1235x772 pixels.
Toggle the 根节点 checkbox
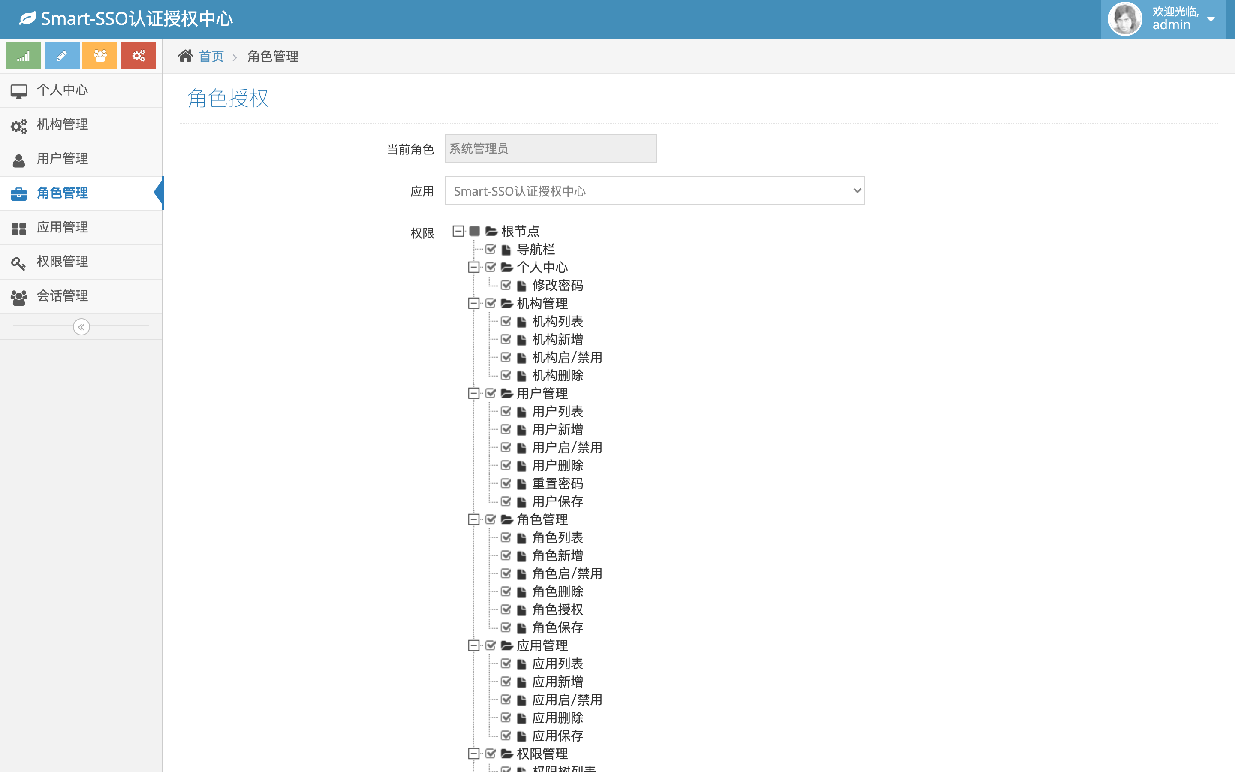pos(475,231)
